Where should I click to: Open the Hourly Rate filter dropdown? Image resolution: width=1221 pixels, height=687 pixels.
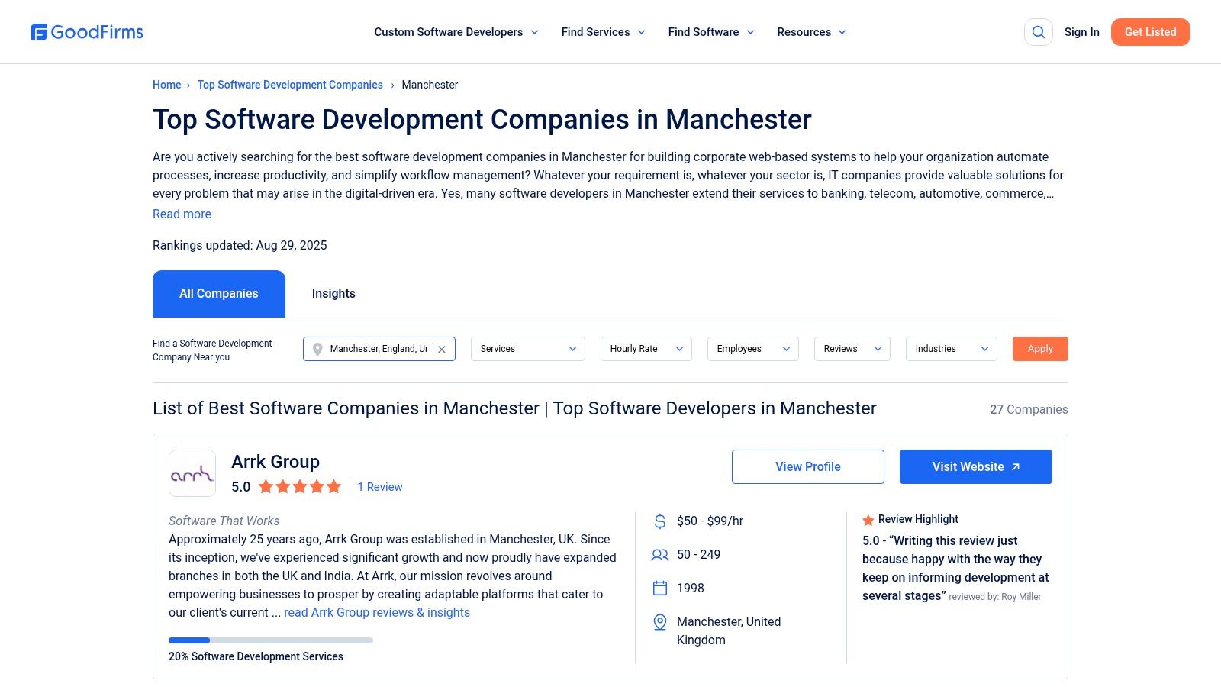[x=646, y=349]
